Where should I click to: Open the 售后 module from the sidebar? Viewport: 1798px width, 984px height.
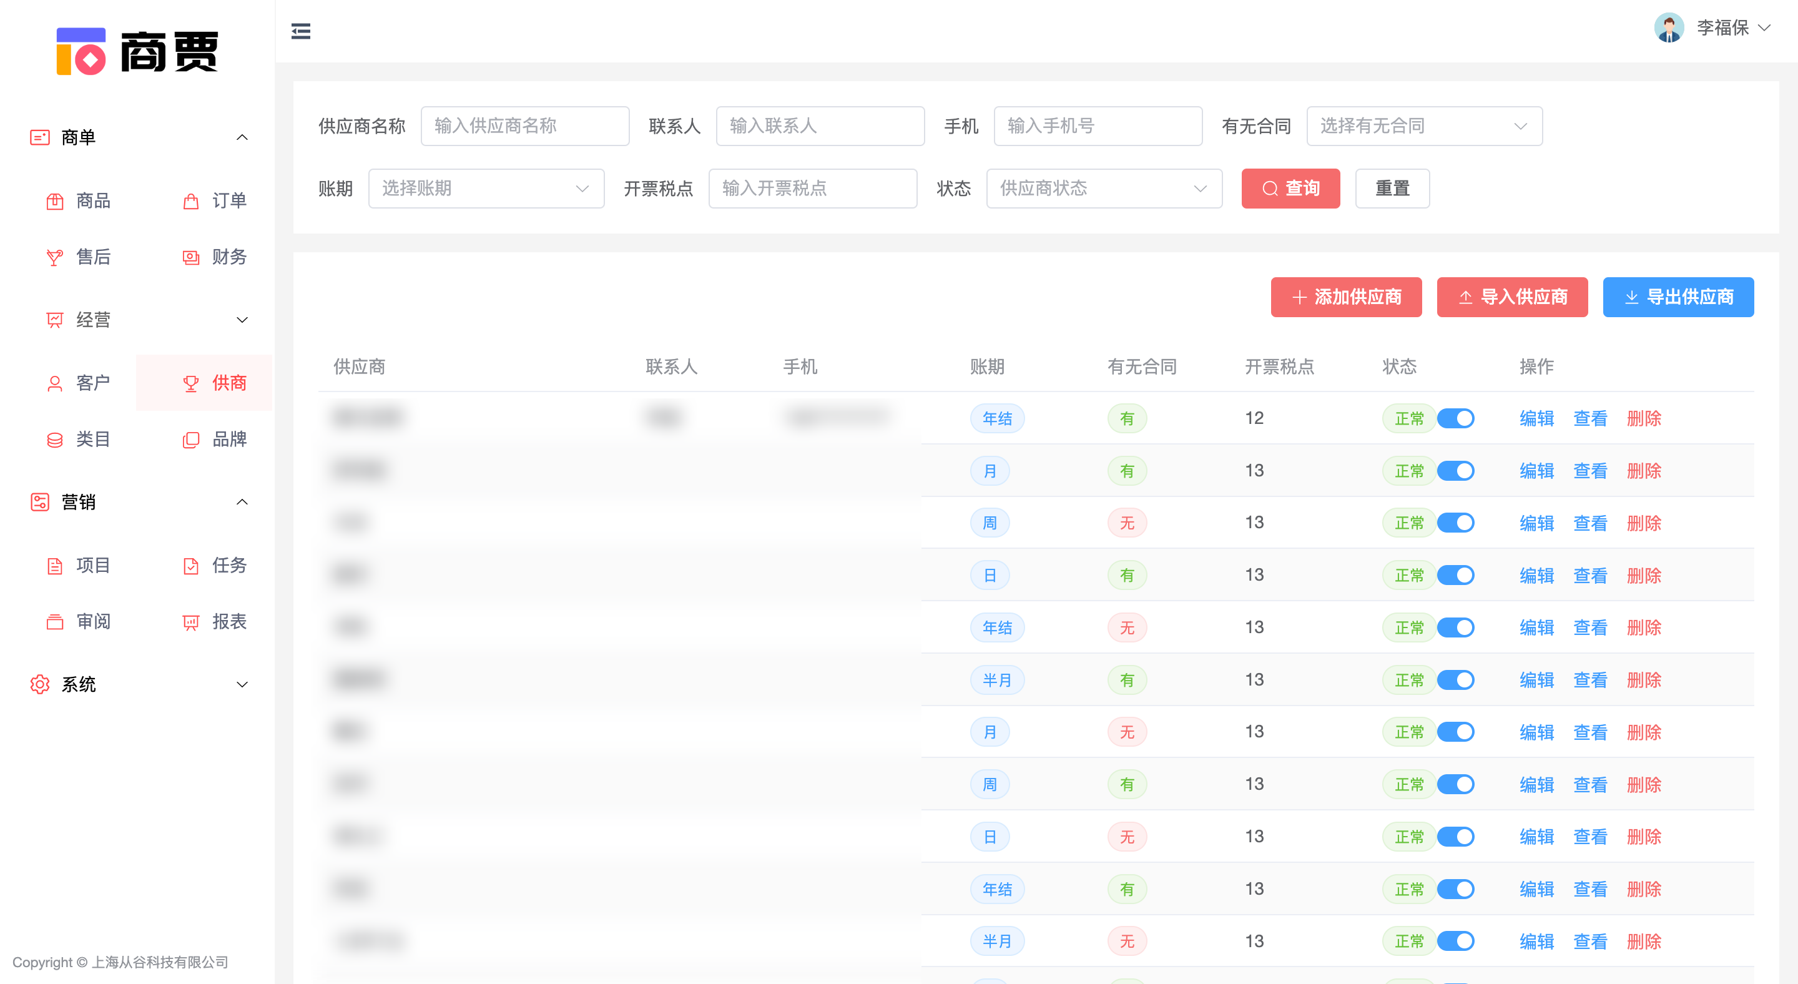94,257
